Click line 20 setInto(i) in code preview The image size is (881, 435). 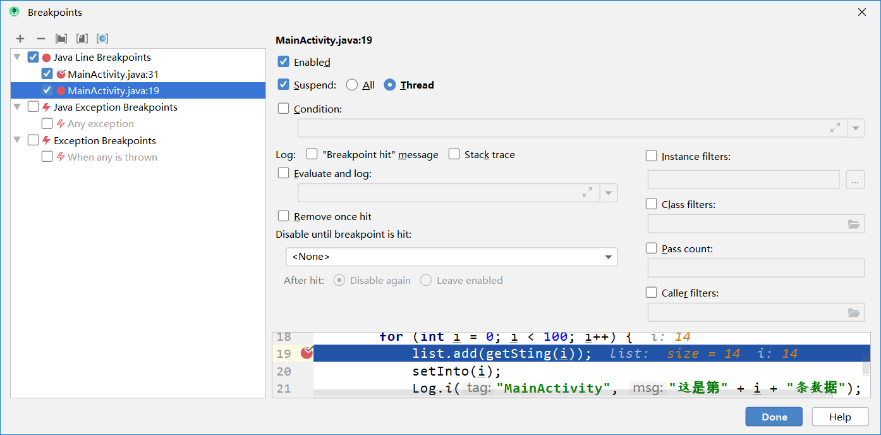click(456, 371)
